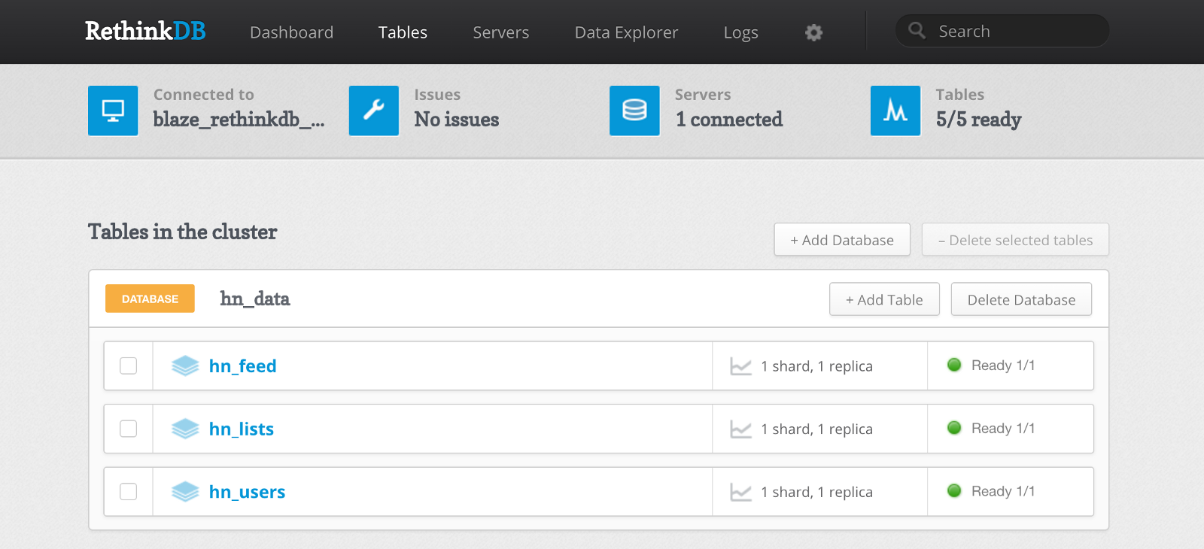Open the settings gear icon

click(x=813, y=32)
